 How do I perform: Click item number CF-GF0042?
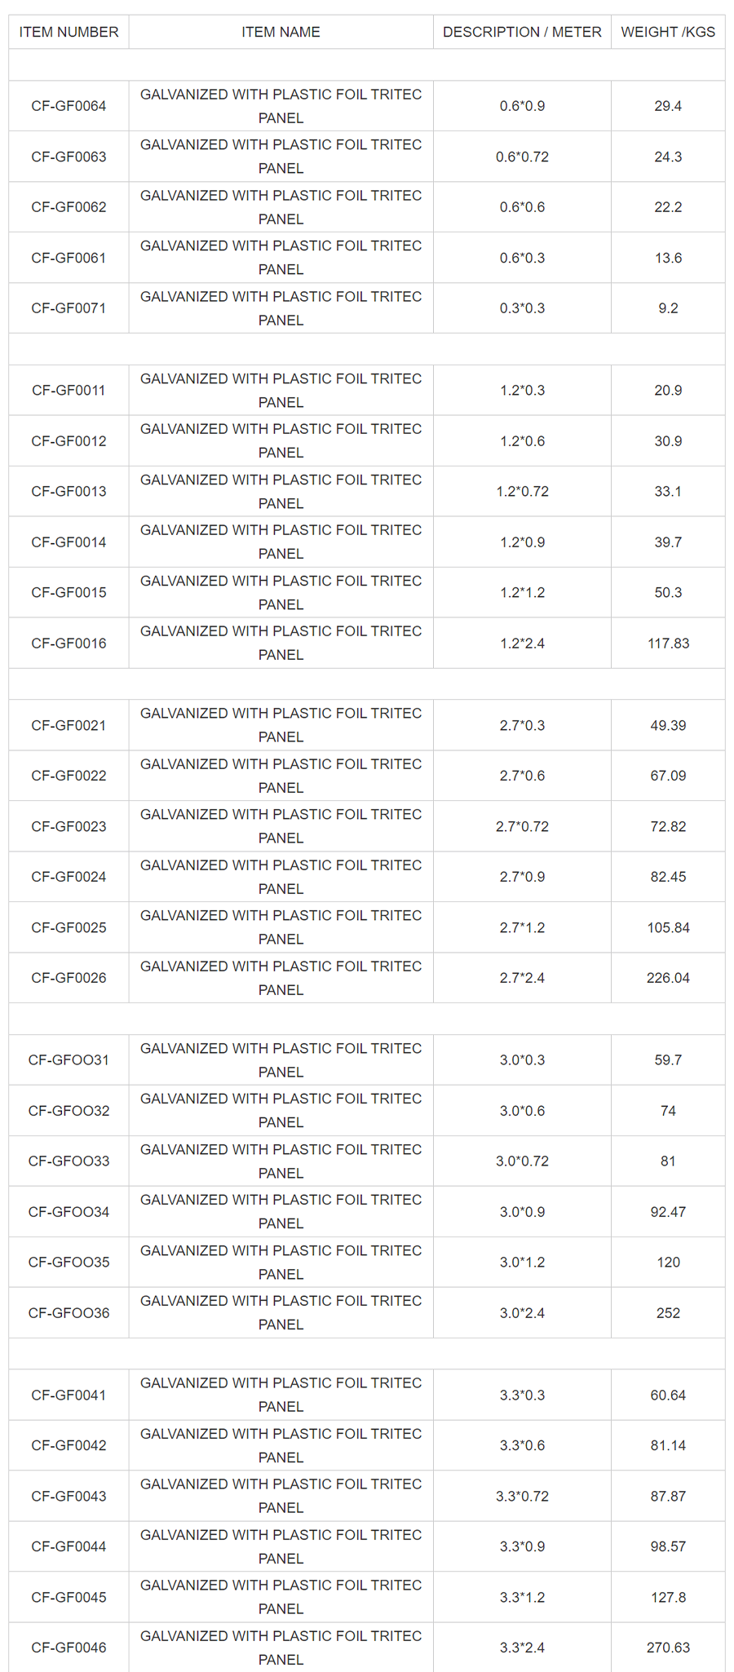[69, 1445]
